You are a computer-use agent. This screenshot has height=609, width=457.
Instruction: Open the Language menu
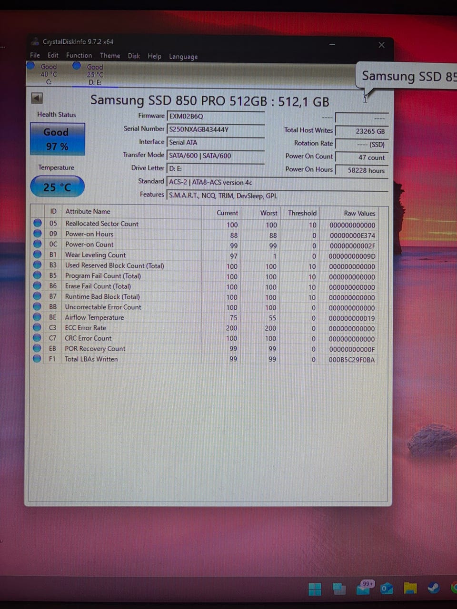pos(183,57)
